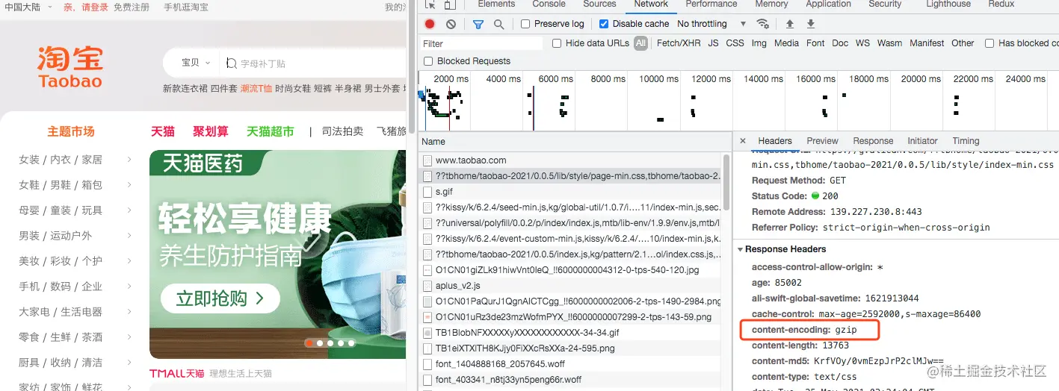Open 聚划算 link
The height and width of the screenshot is (391, 1059).
click(x=211, y=131)
